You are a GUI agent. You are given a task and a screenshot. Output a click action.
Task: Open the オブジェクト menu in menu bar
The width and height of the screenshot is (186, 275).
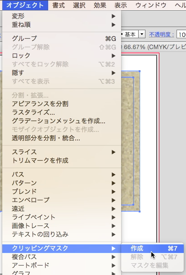(x=25, y=5)
